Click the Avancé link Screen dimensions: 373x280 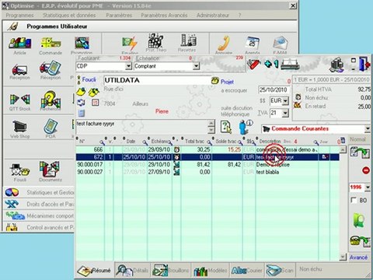[x=358, y=257]
